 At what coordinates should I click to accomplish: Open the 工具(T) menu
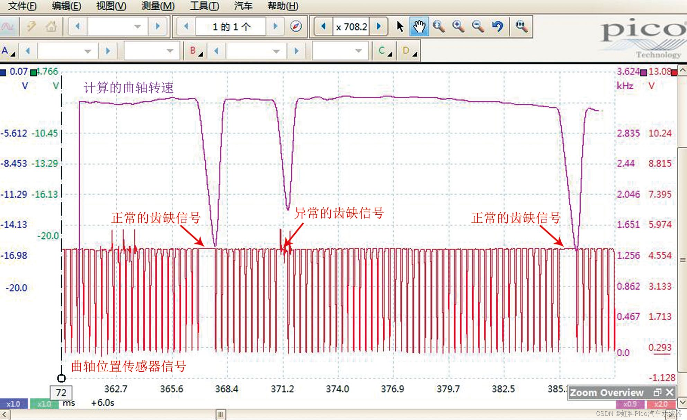[x=204, y=6]
